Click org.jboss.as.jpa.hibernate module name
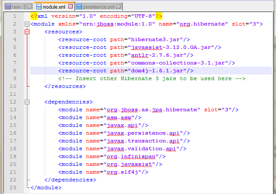 [x=152, y=110]
